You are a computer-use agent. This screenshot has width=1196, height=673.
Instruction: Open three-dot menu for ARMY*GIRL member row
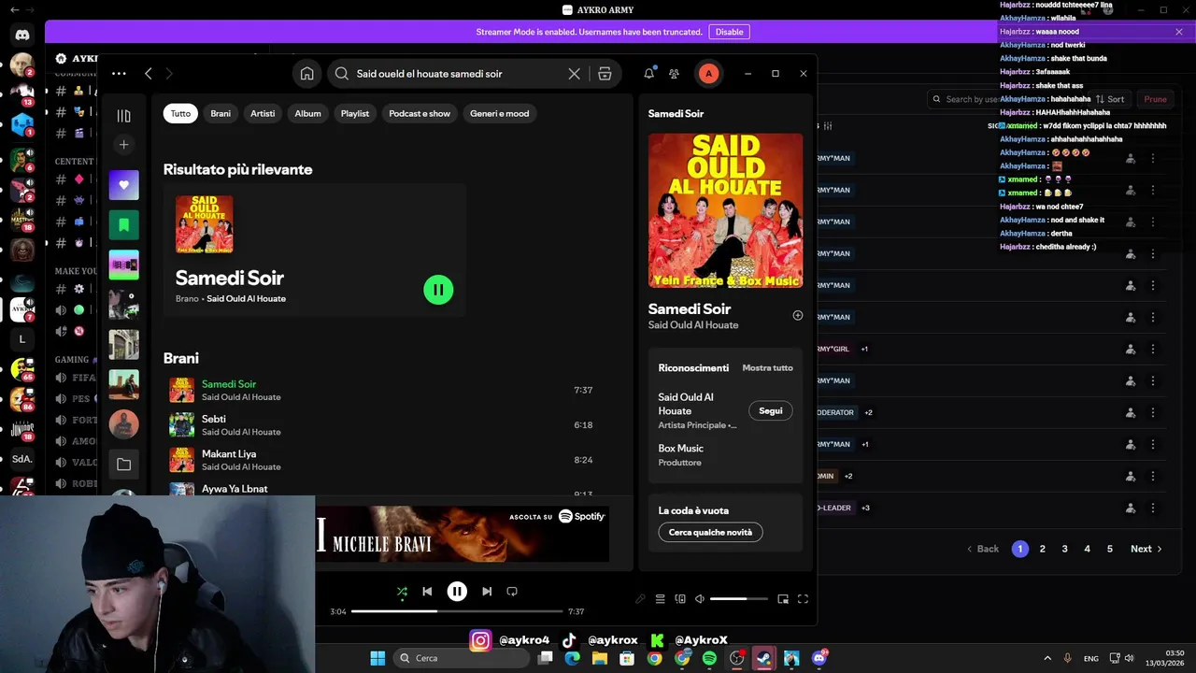pos(1153,349)
